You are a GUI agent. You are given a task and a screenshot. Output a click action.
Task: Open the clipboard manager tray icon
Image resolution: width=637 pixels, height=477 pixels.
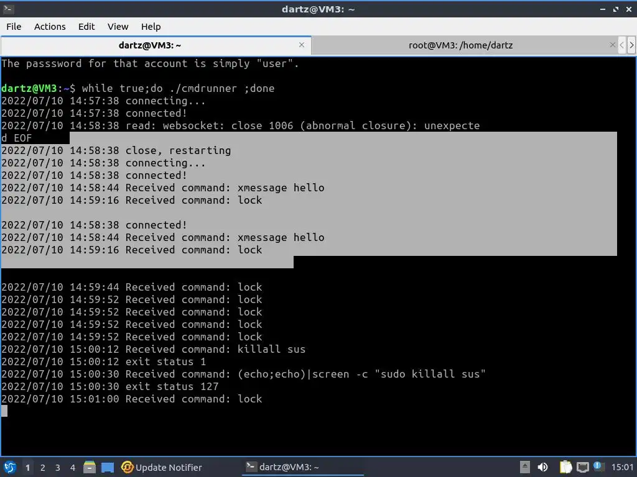coord(565,467)
